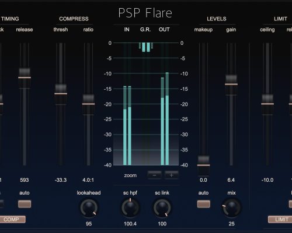The image size is (292, 233).
Task: Click the sc link value 100
Action: pos(162,224)
